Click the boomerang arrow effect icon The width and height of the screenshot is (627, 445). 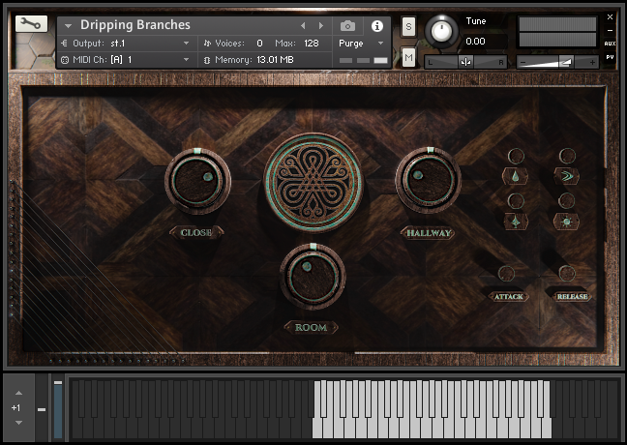click(x=566, y=175)
